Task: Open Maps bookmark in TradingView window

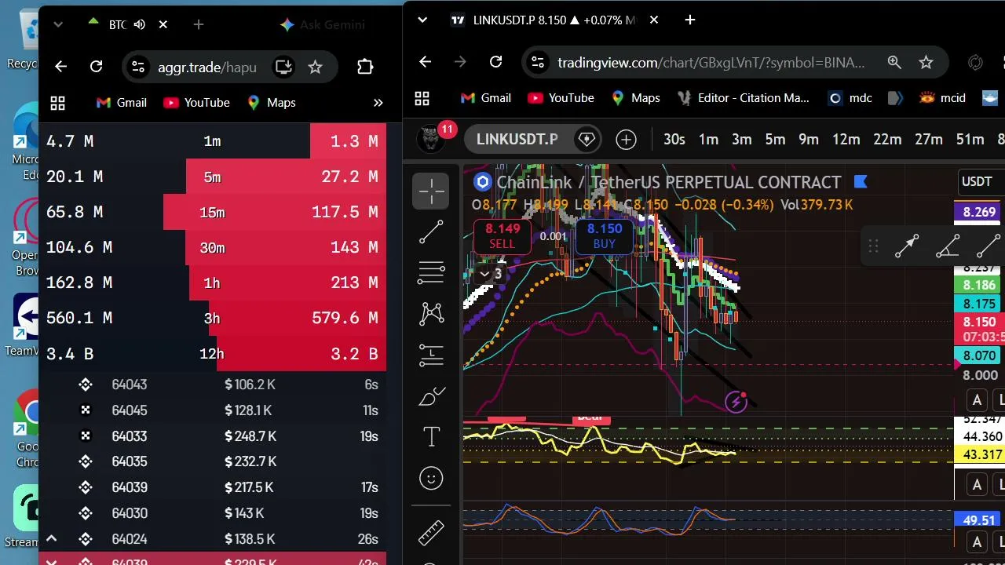Action: (634, 98)
